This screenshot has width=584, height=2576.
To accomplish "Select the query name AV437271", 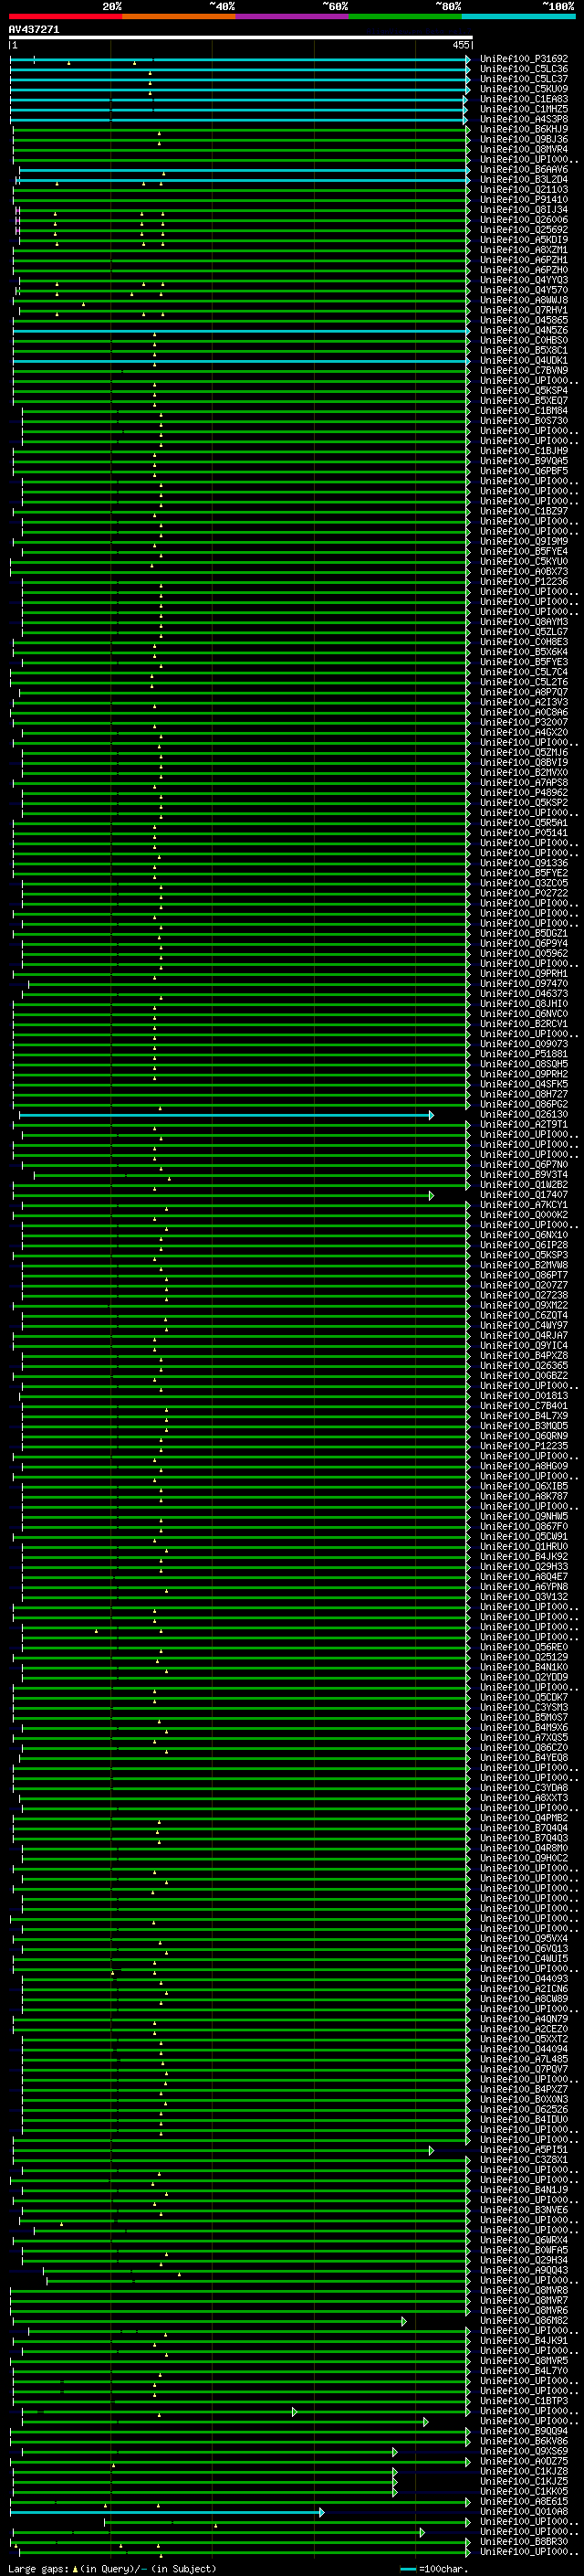I will pos(34,30).
